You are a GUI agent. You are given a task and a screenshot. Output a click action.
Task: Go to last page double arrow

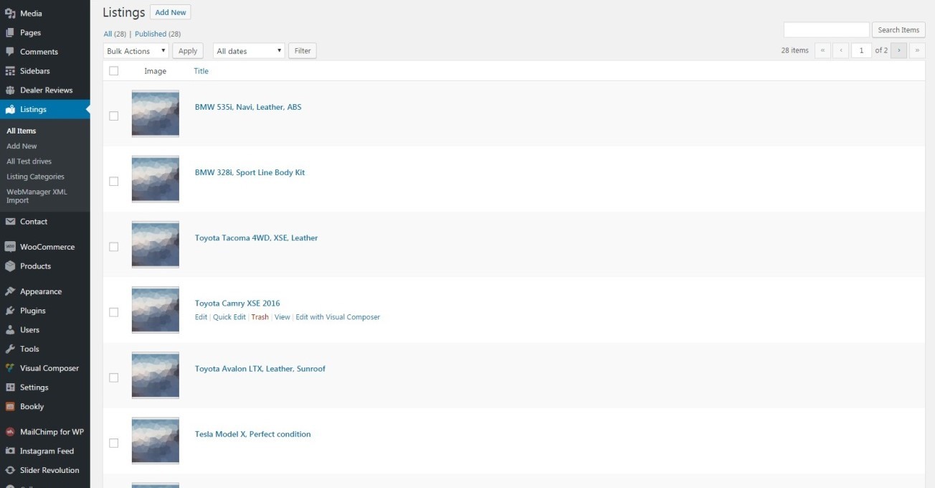click(917, 50)
